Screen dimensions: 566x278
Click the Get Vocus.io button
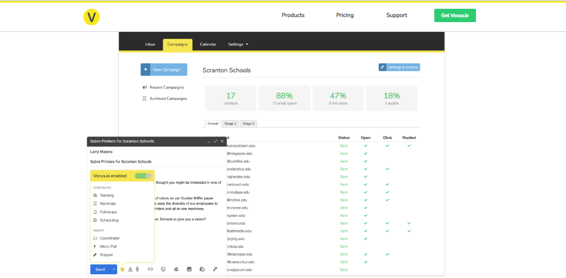coord(455,15)
